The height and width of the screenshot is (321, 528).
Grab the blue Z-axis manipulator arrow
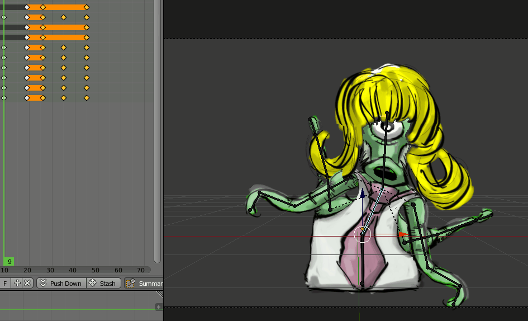coord(362,194)
